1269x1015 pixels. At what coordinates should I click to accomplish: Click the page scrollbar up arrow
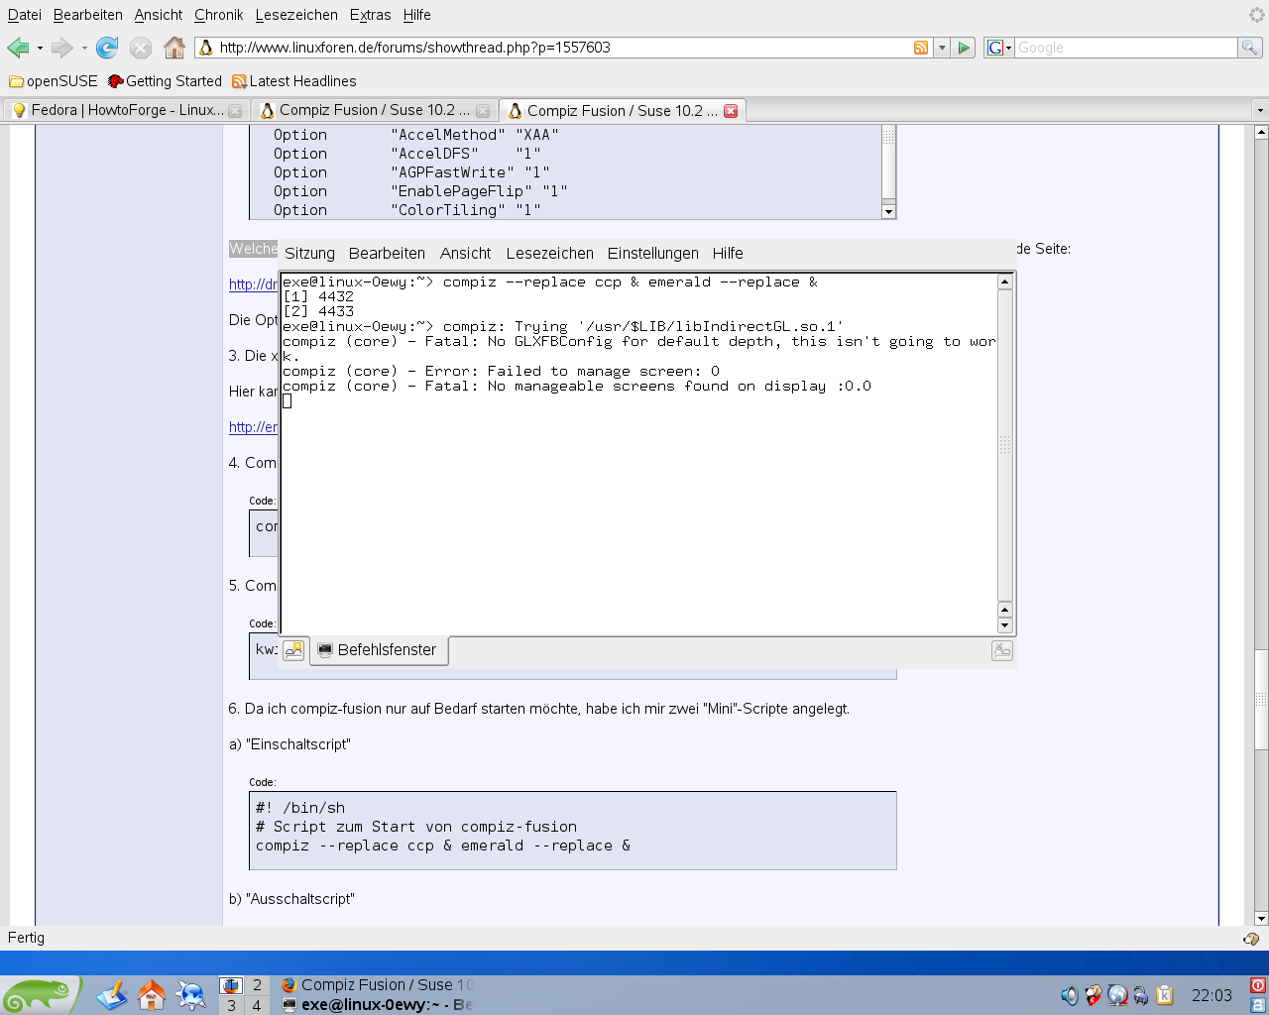click(x=1261, y=131)
